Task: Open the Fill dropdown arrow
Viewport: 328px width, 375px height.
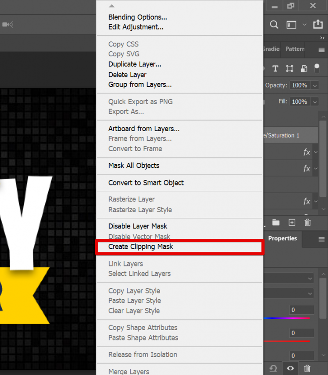Action: click(x=315, y=102)
